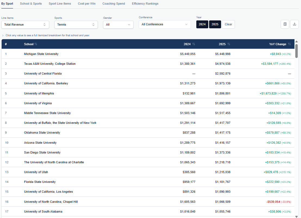
Task: Click the 2025 column header label
Action: pyautogui.click(x=222, y=44)
